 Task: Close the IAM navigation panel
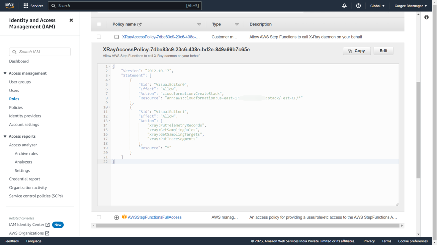click(x=71, y=20)
